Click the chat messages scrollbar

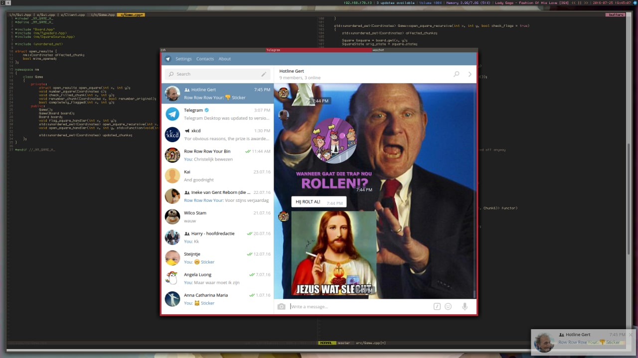click(x=475, y=293)
